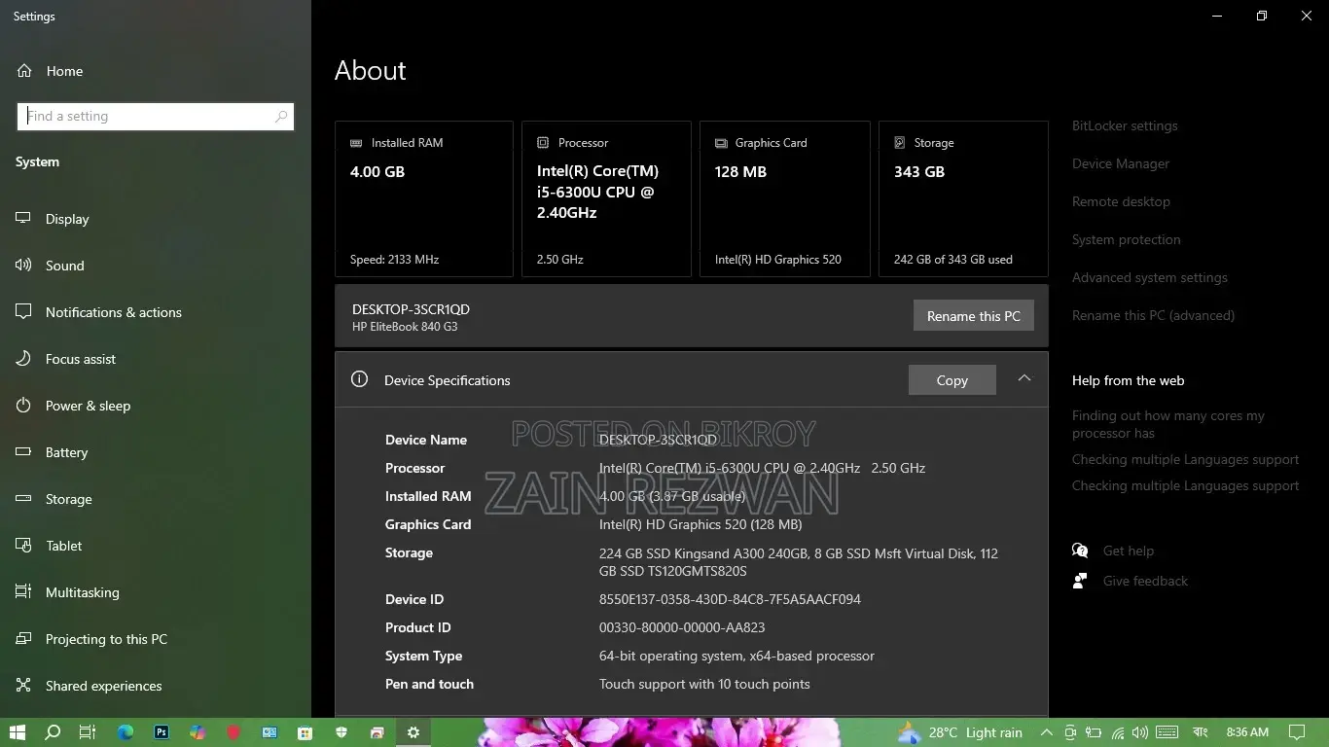
Task: Open BitLocker settings link
Action: pos(1125,125)
